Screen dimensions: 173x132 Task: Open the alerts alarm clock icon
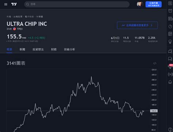point(170,11)
